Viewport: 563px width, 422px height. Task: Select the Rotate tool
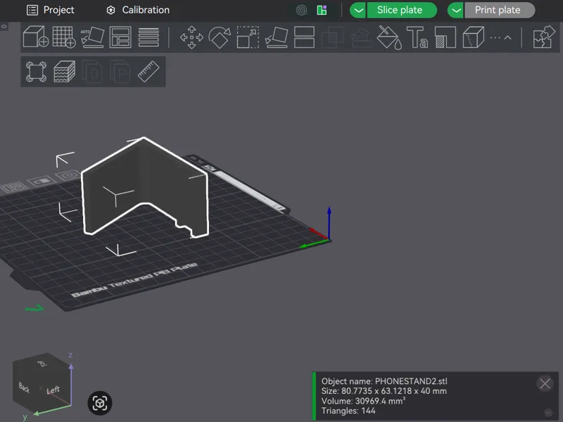(220, 37)
